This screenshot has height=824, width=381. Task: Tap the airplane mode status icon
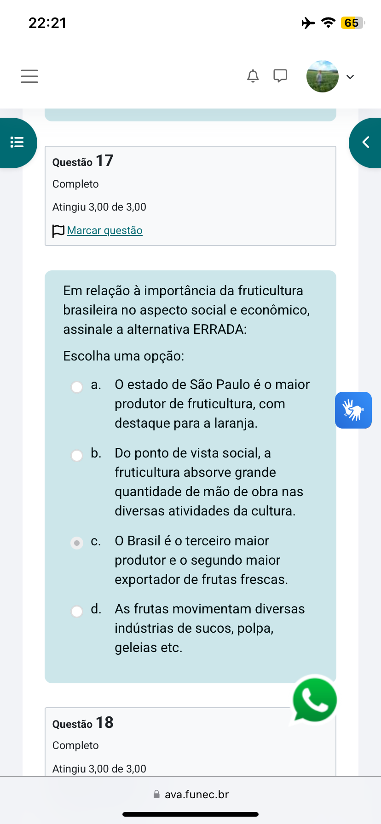pyautogui.click(x=308, y=23)
